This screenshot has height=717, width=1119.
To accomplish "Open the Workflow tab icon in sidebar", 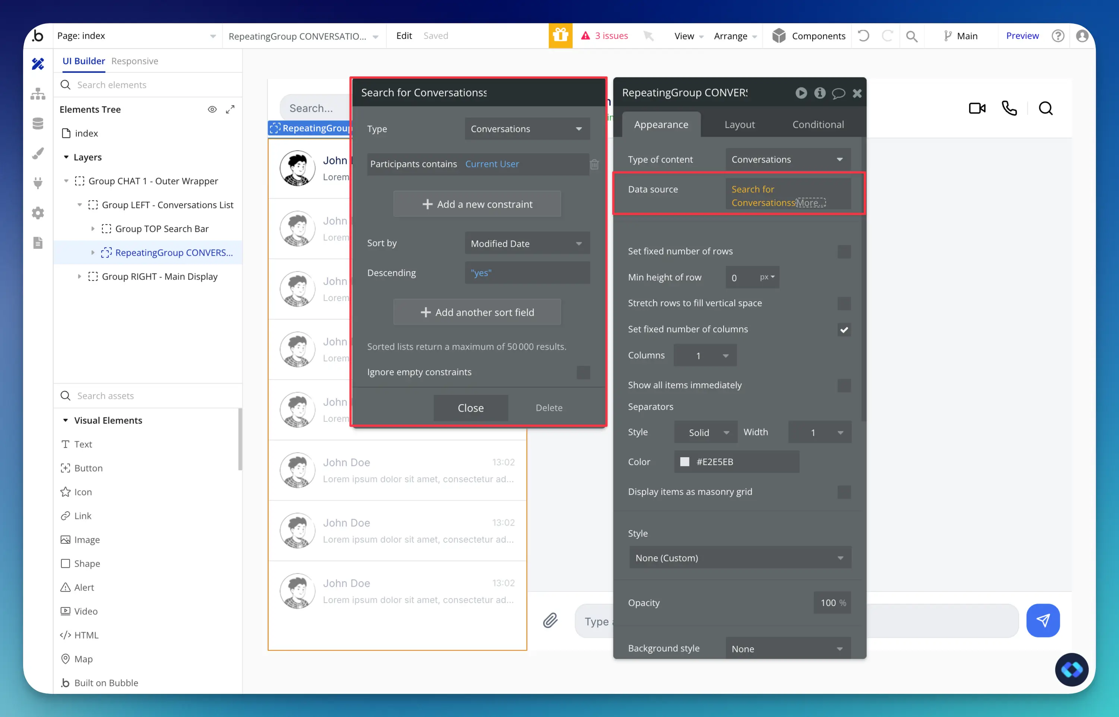I will point(38,94).
